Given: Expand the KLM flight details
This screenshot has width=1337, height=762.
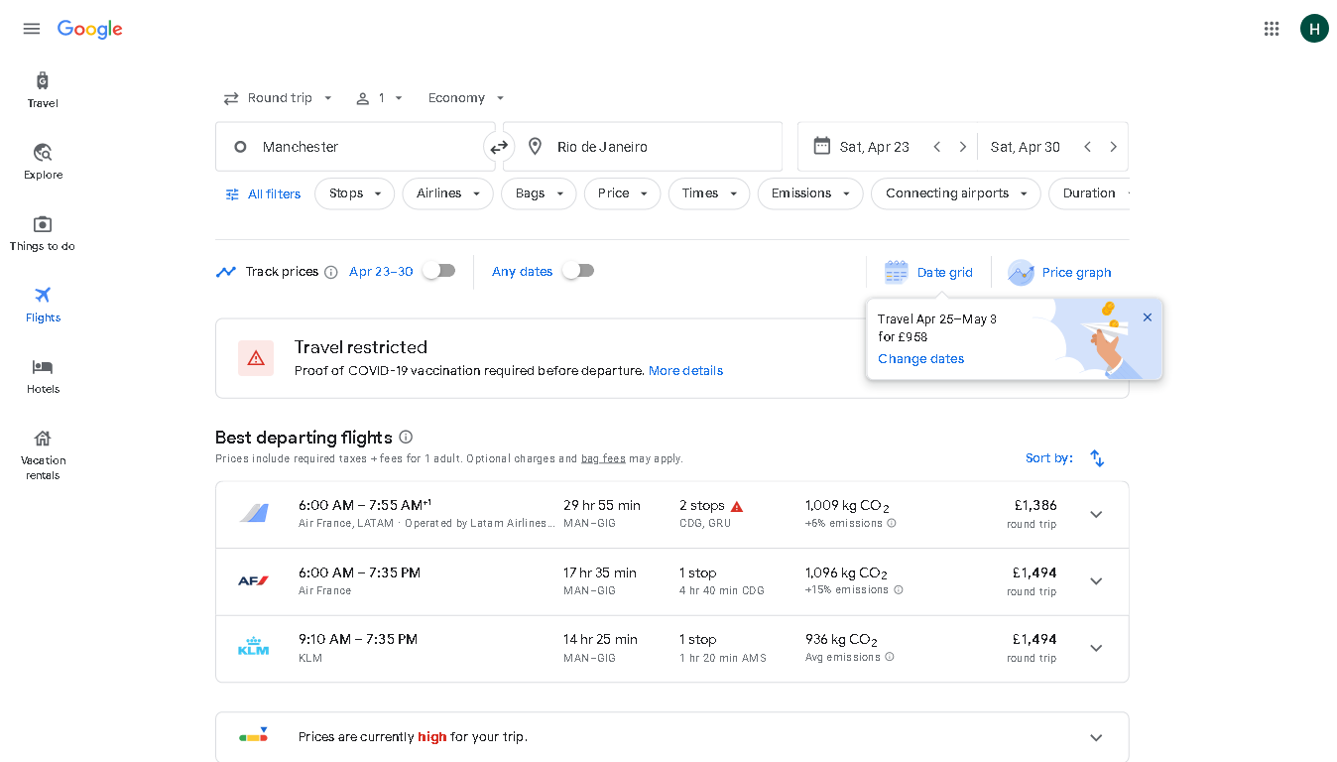Looking at the screenshot, I should (x=1096, y=648).
